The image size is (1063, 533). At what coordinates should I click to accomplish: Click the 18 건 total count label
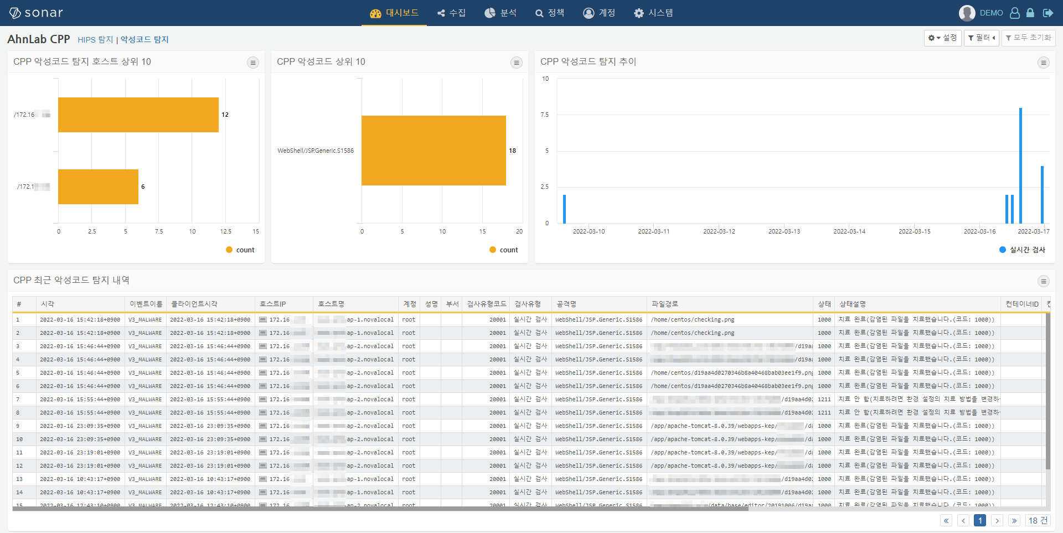tap(1038, 520)
